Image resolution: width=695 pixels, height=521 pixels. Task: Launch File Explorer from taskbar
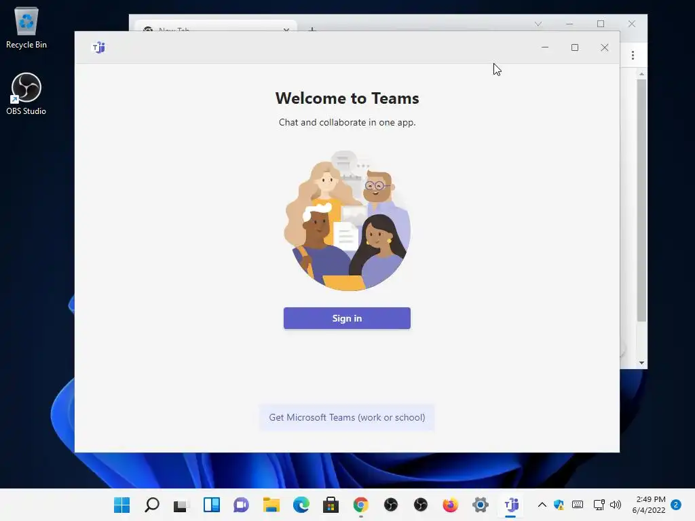click(271, 505)
